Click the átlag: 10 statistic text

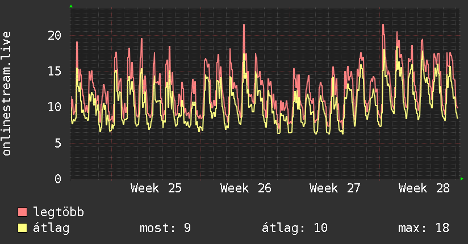coord(295,228)
